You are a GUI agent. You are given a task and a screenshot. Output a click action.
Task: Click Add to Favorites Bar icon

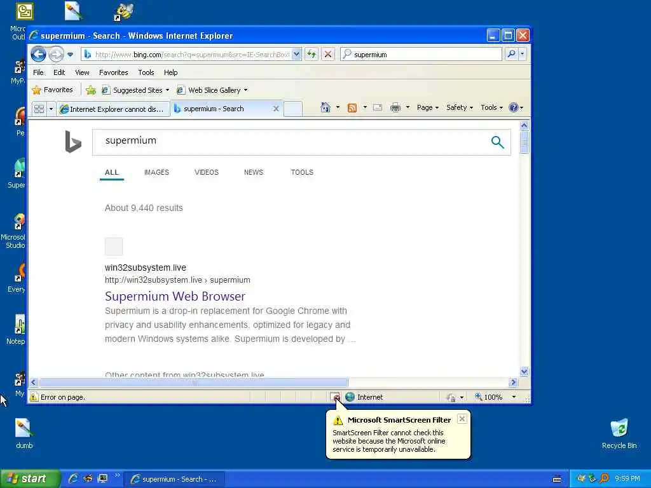(x=90, y=90)
